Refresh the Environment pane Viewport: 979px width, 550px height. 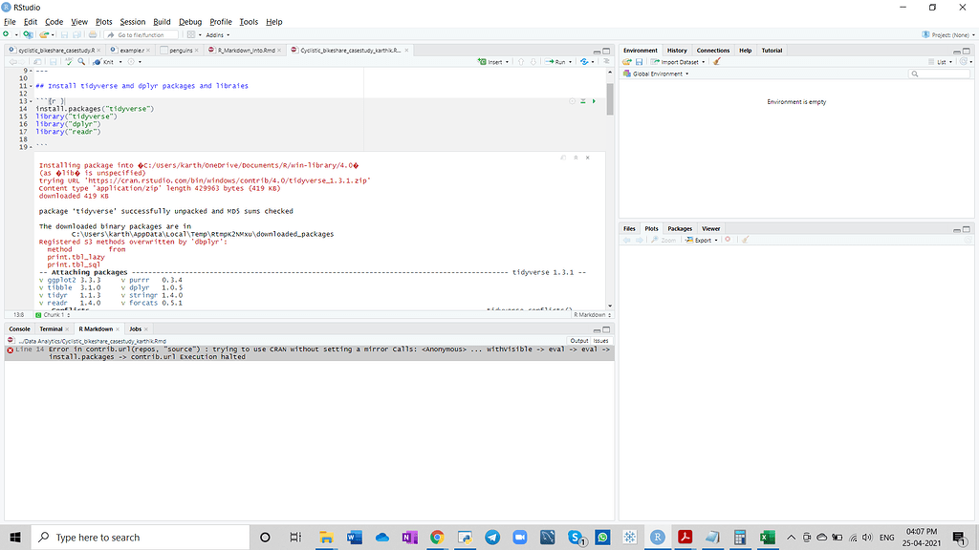(x=961, y=61)
